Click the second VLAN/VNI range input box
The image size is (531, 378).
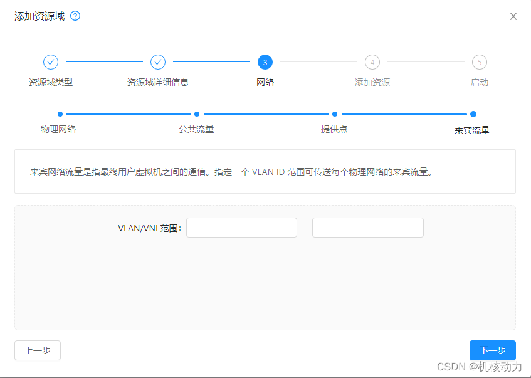click(x=367, y=227)
